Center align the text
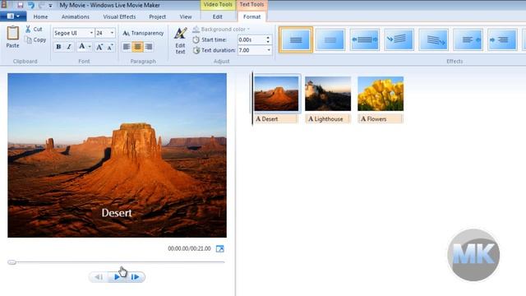This screenshot has height=296, width=526. click(137, 47)
